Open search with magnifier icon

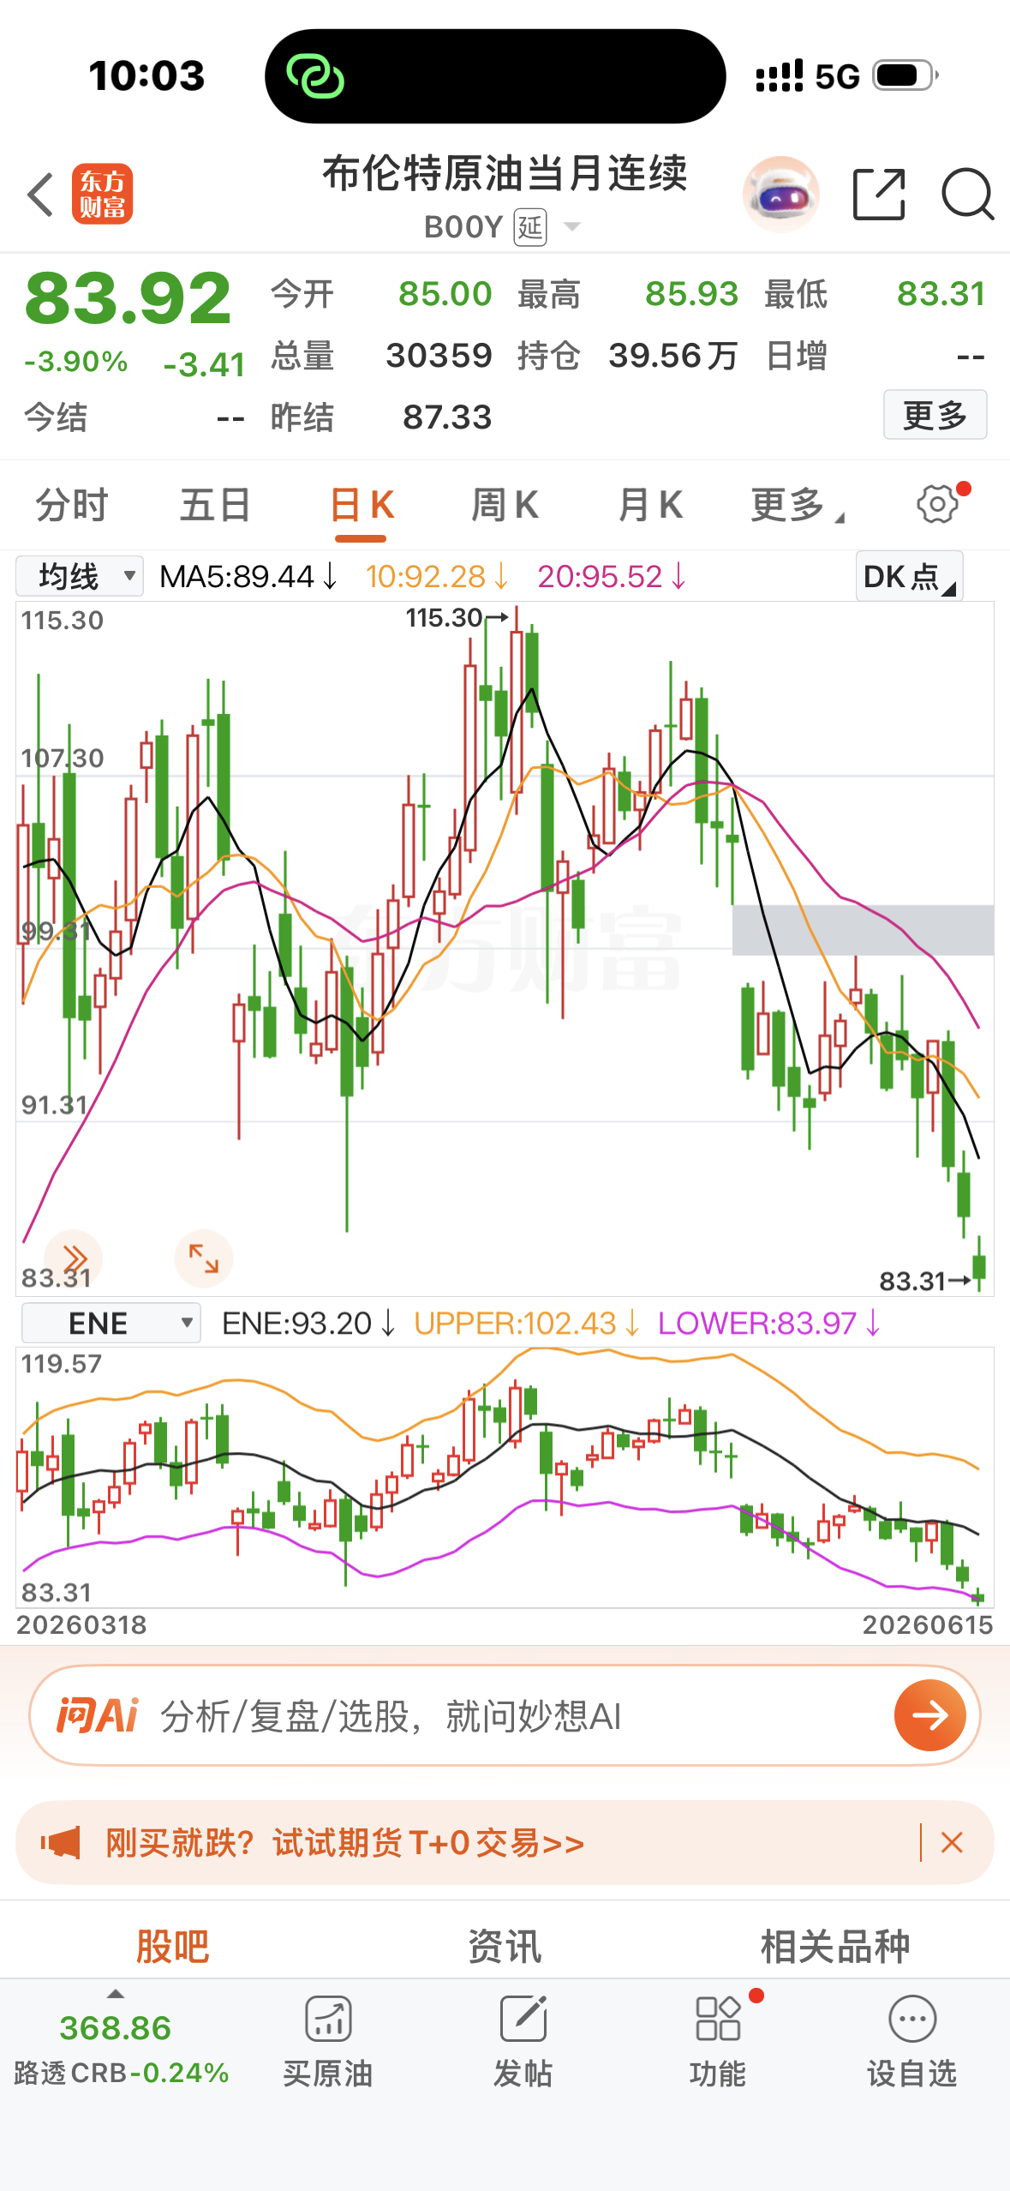click(x=968, y=195)
